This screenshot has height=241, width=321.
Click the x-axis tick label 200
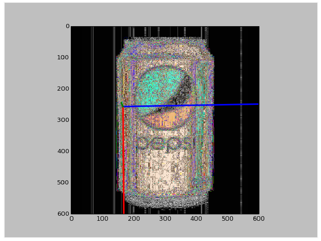pos(134,219)
